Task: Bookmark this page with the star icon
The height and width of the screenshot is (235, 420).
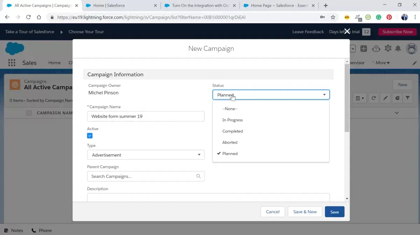Action: click(333, 17)
